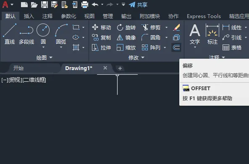Select the 圆弧 Arc tool
Viewport: 249px width, 164px height.
pyautogui.click(x=61, y=34)
